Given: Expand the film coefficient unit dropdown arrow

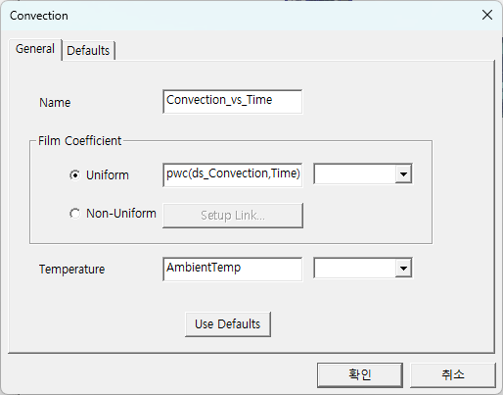Looking at the screenshot, I should (403, 174).
